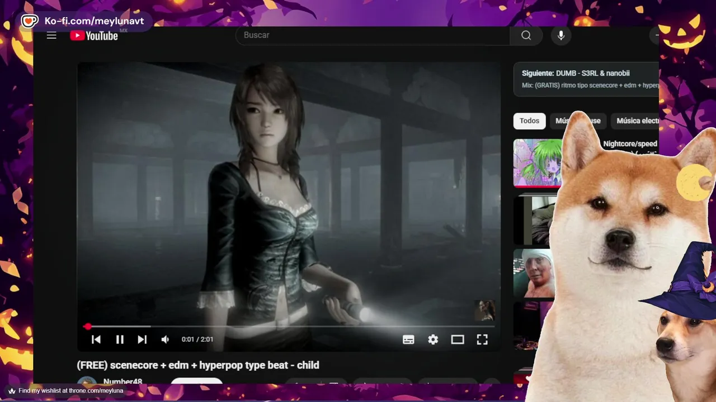Click the small video preview thumbnail in player corner

click(484, 310)
